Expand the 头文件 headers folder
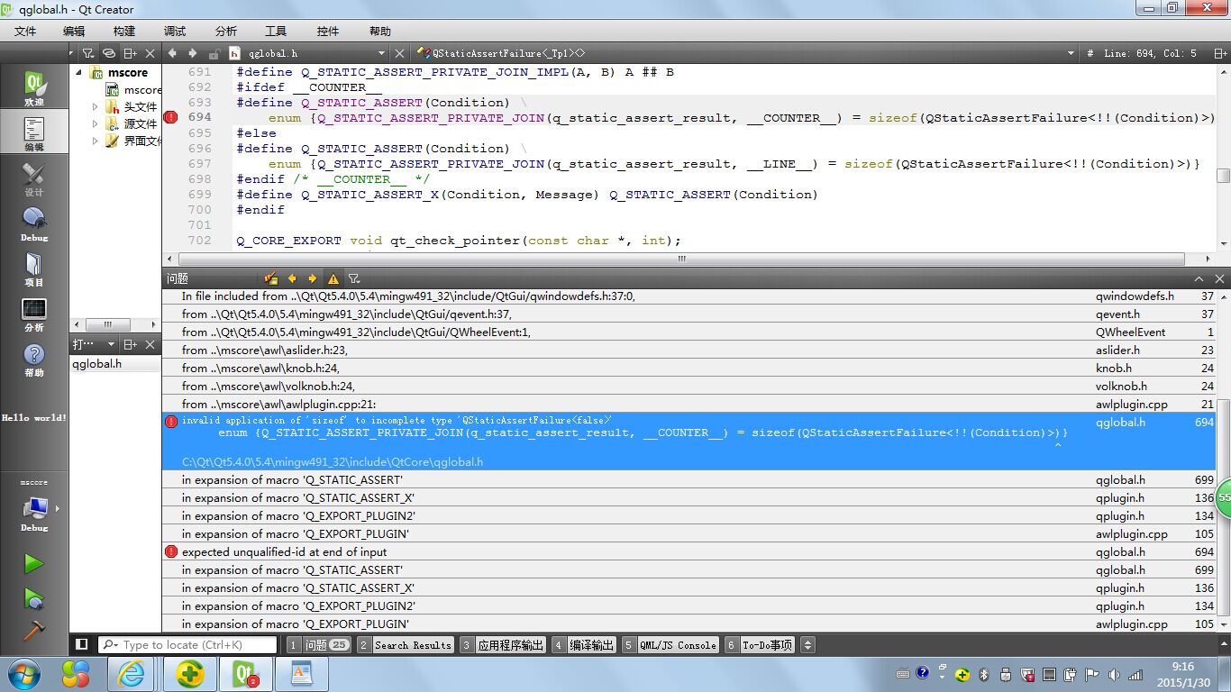This screenshot has width=1231, height=692. (x=96, y=106)
